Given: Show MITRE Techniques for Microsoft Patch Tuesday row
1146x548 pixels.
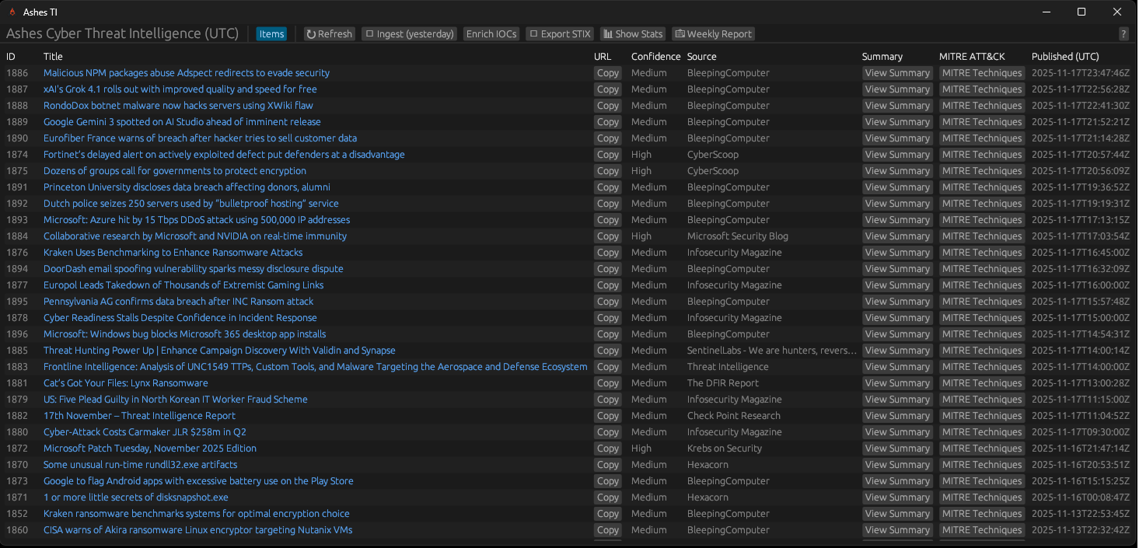Looking at the screenshot, I should tap(981, 449).
